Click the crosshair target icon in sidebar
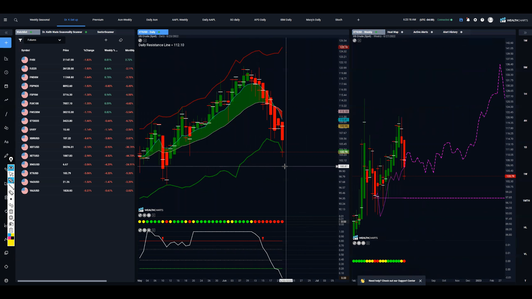Viewport: 532px width, 299px height. point(6,267)
